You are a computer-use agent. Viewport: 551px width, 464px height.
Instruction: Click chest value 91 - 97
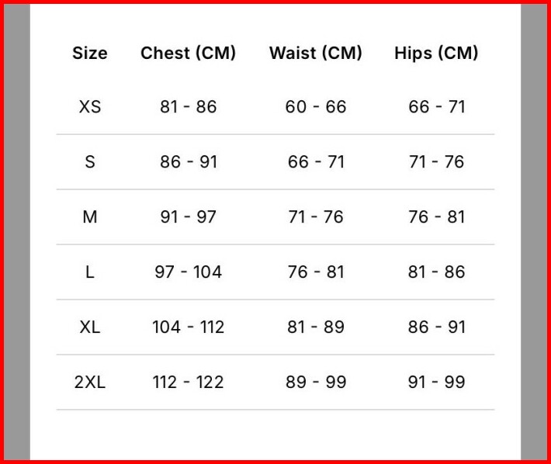tap(189, 217)
